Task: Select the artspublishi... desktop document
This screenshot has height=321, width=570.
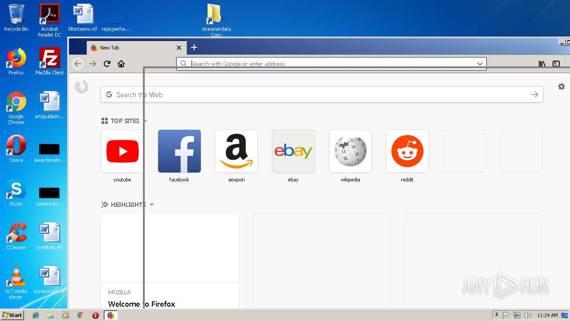Action: coord(49,105)
